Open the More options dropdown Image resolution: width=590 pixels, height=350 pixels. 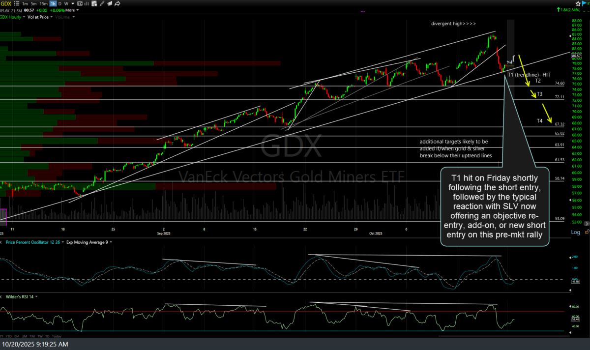click(x=71, y=10)
